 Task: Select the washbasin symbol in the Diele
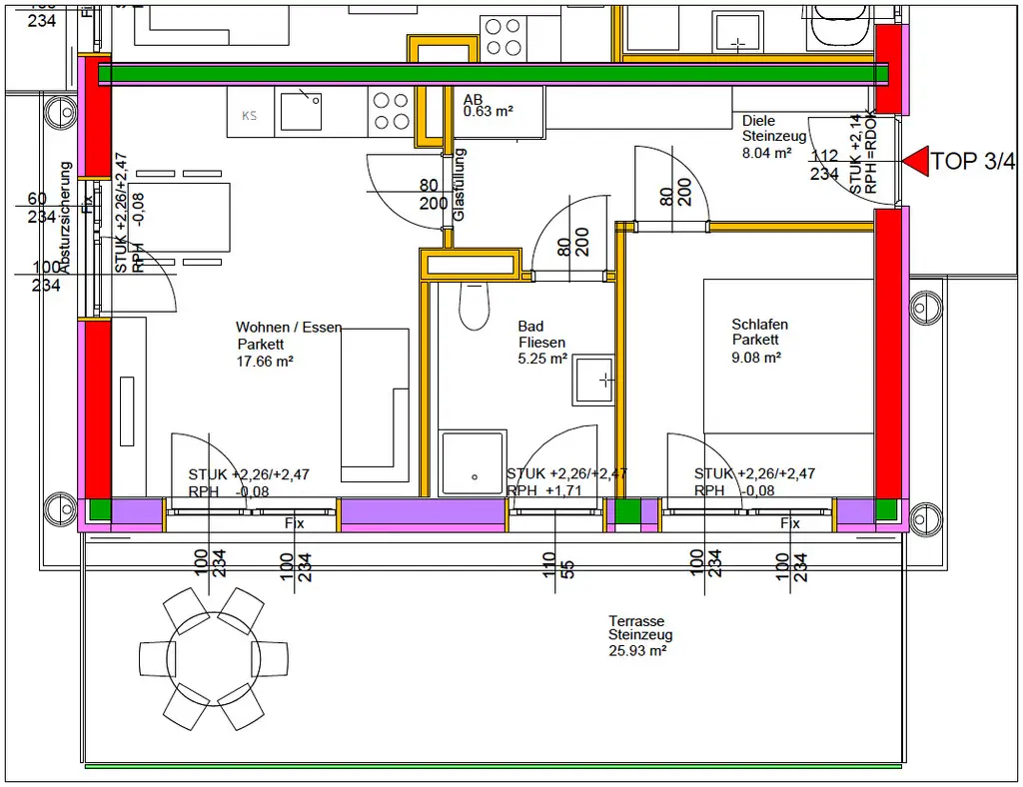(736, 32)
